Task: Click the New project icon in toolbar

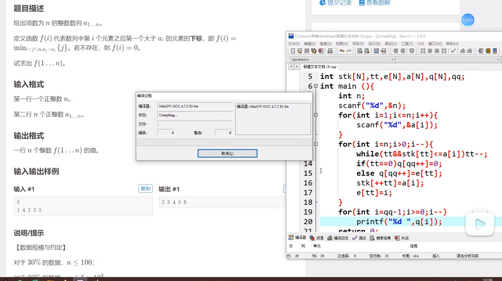Action: (480, 51)
